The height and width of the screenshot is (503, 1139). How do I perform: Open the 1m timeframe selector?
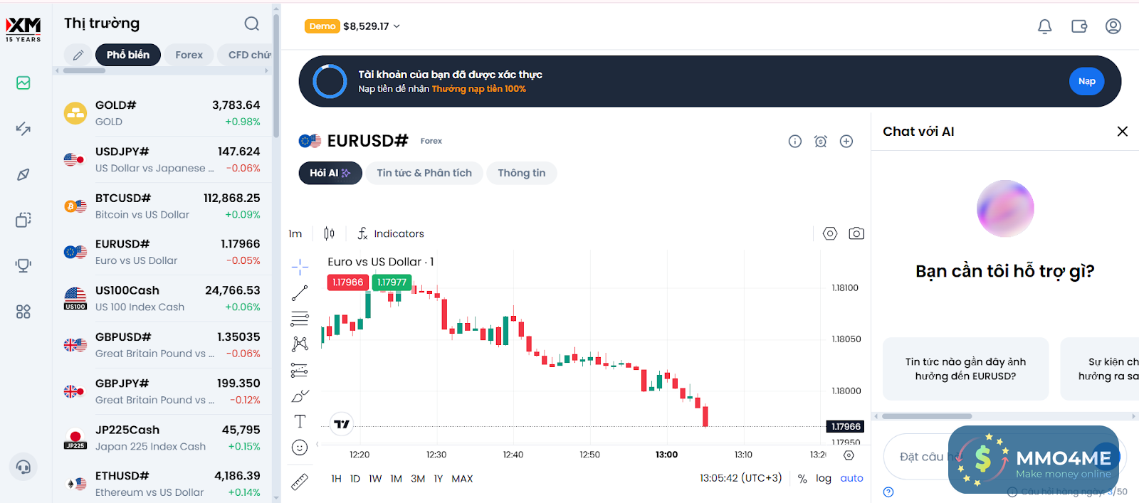point(295,233)
